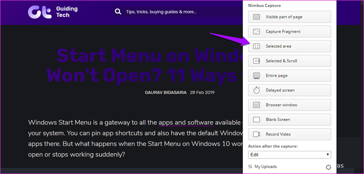Choose Capture Fragment option
This screenshot has width=364, height=174.
[289, 32]
